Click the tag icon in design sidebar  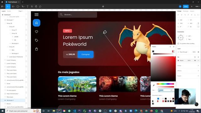tap(36, 40)
